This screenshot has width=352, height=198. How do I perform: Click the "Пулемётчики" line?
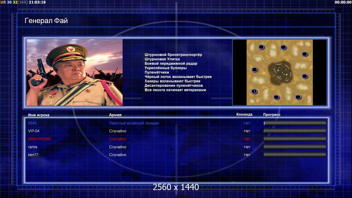[x=157, y=72]
